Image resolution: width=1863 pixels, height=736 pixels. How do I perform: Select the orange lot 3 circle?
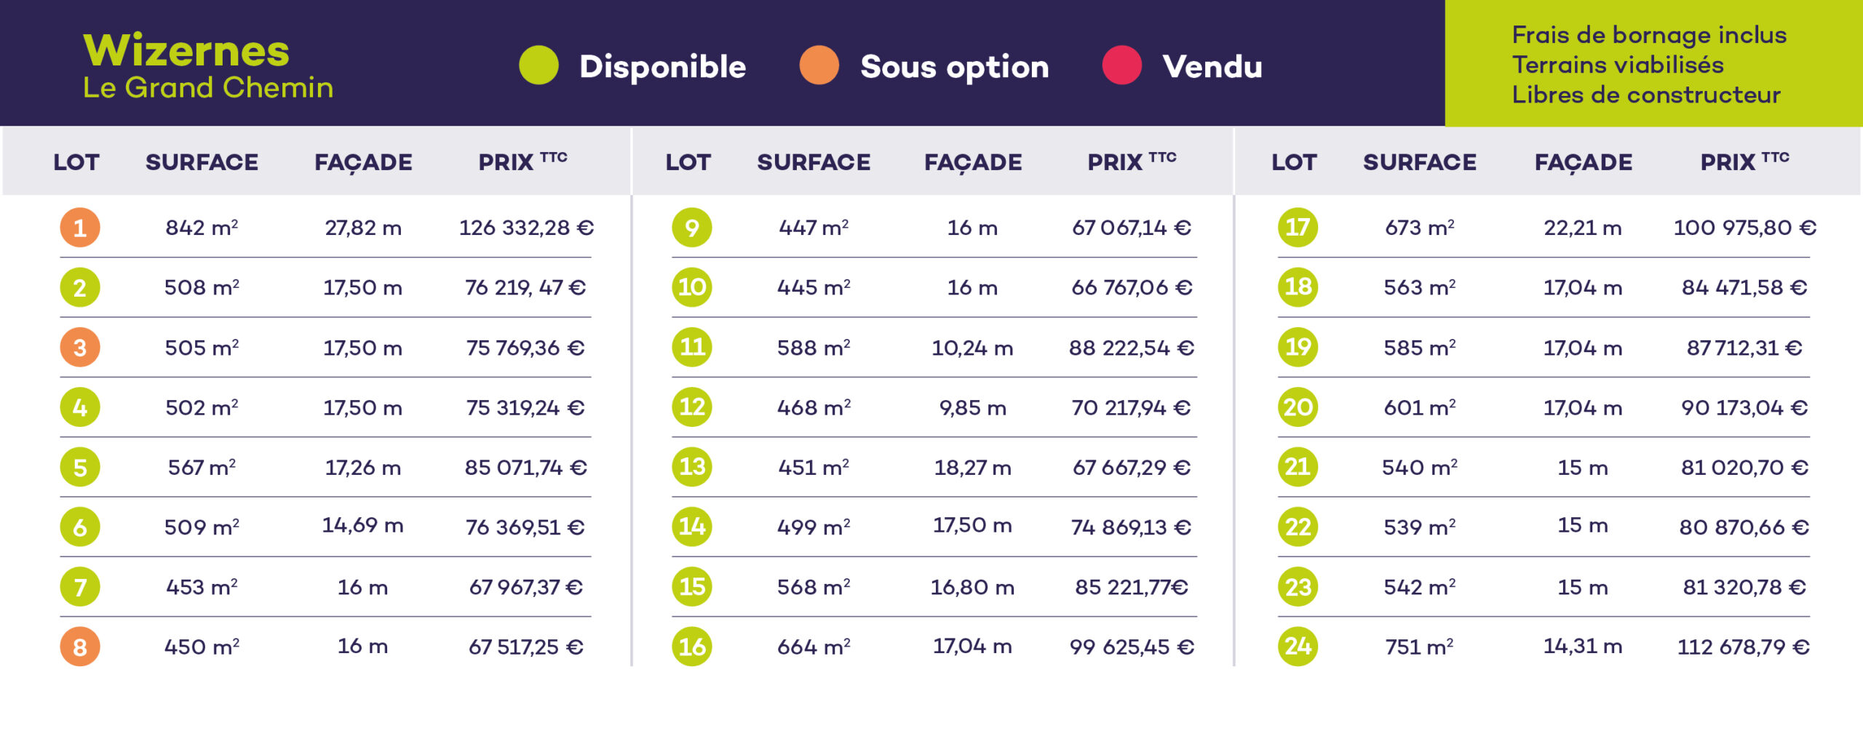coord(80,348)
